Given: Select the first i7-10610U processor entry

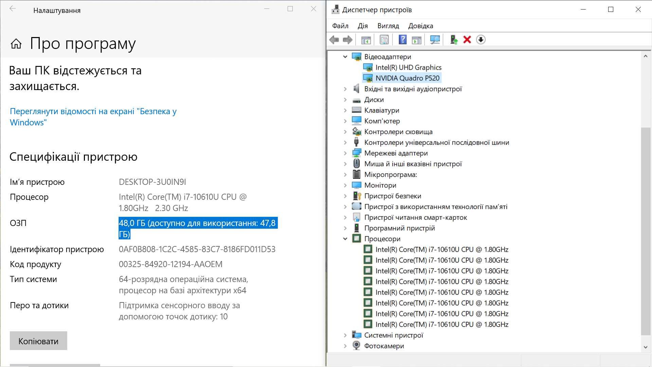Looking at the screenshot, I should [442, 249].
